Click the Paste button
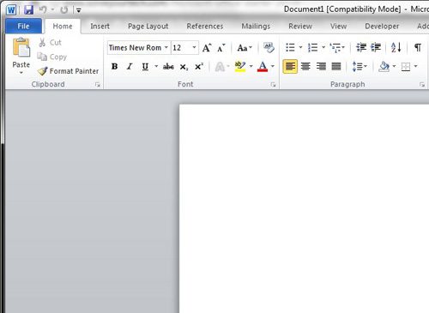 (21, 56)
